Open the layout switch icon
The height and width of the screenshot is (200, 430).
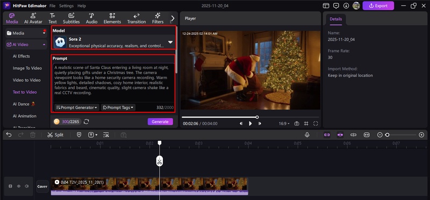[x=326, y=6]
